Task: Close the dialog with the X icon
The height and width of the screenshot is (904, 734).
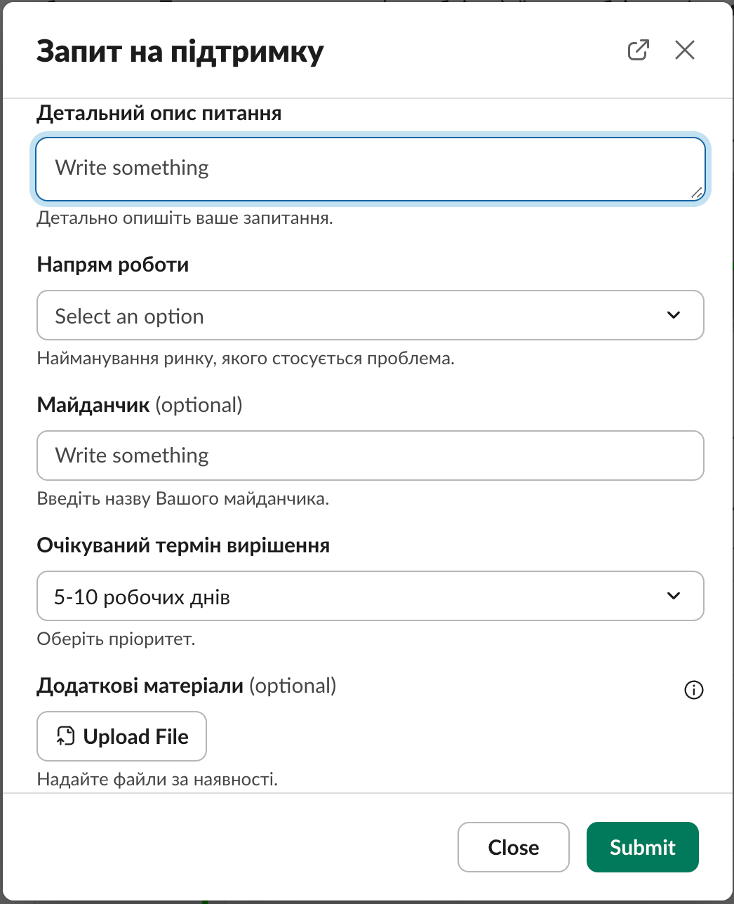Action: coord(684,51)
